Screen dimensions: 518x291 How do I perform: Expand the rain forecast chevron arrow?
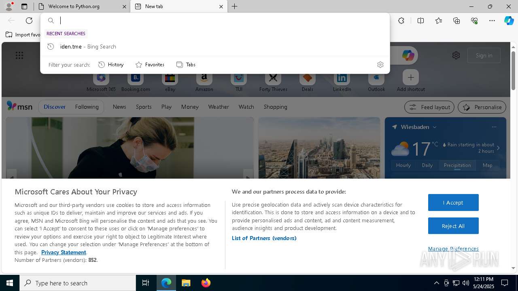point(498,148)
